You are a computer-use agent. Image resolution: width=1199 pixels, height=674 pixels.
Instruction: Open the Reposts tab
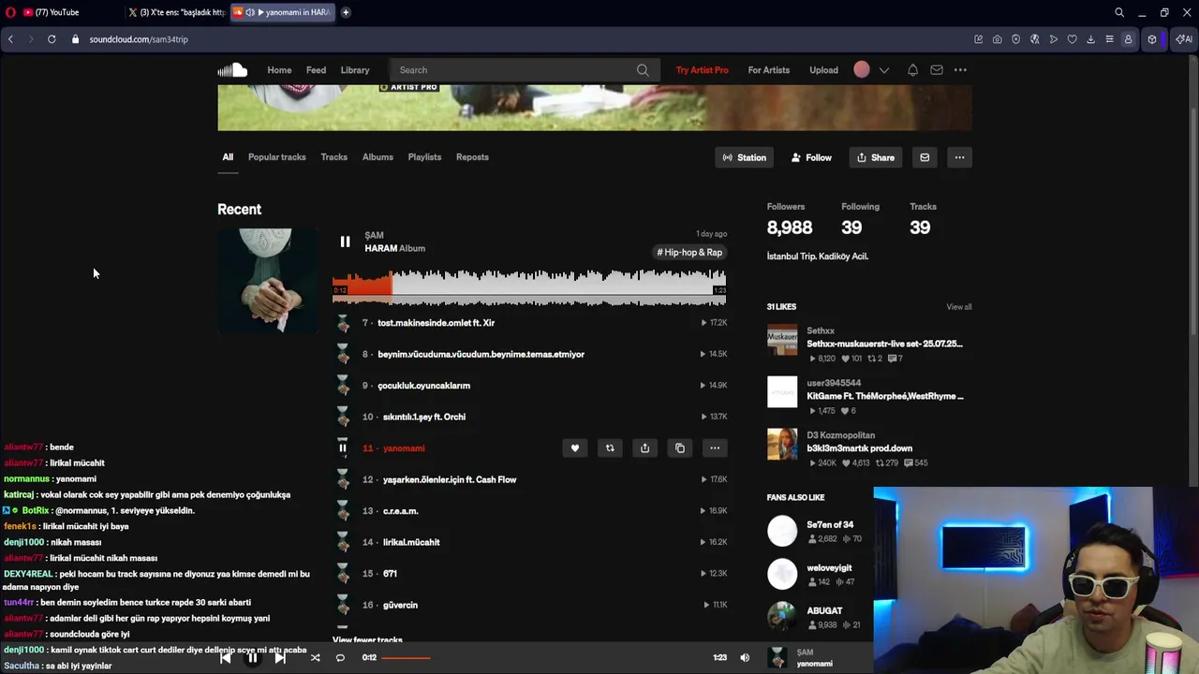click(472, 157)
